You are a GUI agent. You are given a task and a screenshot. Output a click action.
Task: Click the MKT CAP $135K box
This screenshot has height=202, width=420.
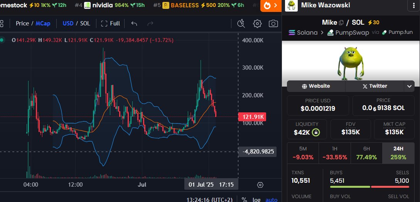(394, 129)
